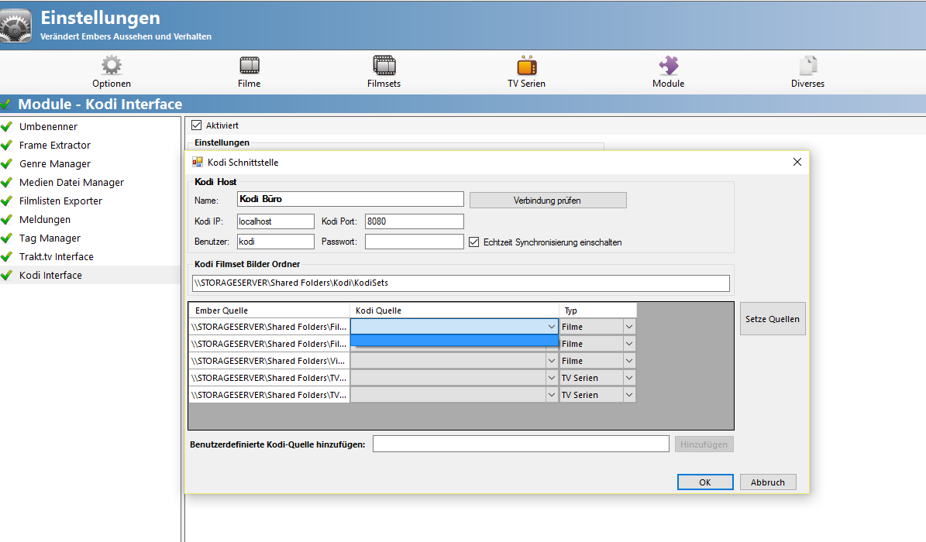Image resolution: width=926 pixels, height=542 pixels.
Task: Click Typ column header
Action: (597, 310)
